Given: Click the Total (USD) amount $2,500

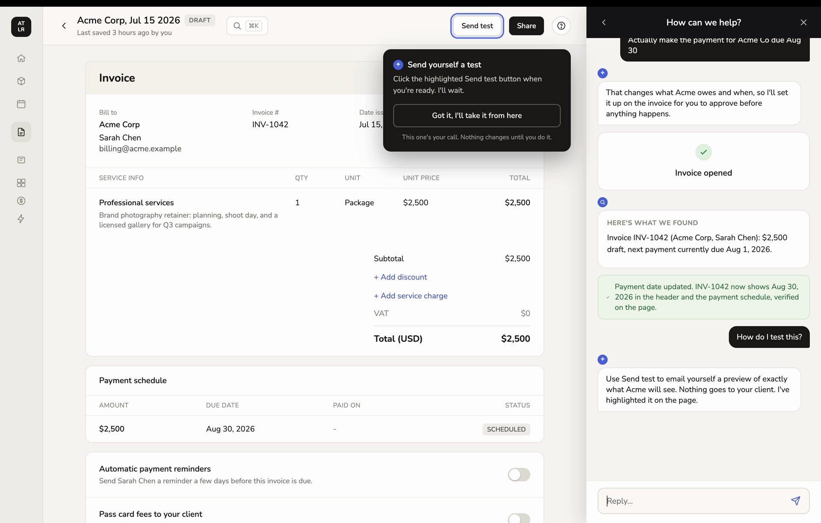Looking at the screenshot, I should tap(515, 339).
